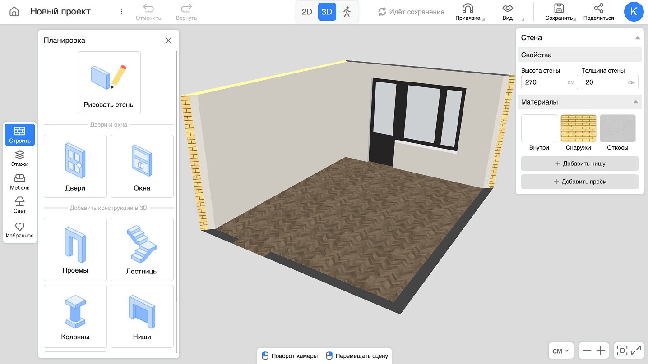The width and height of the screenshot is (648, 364).
Task: Collapse the Материалы section
Action: tap(636, 102)
